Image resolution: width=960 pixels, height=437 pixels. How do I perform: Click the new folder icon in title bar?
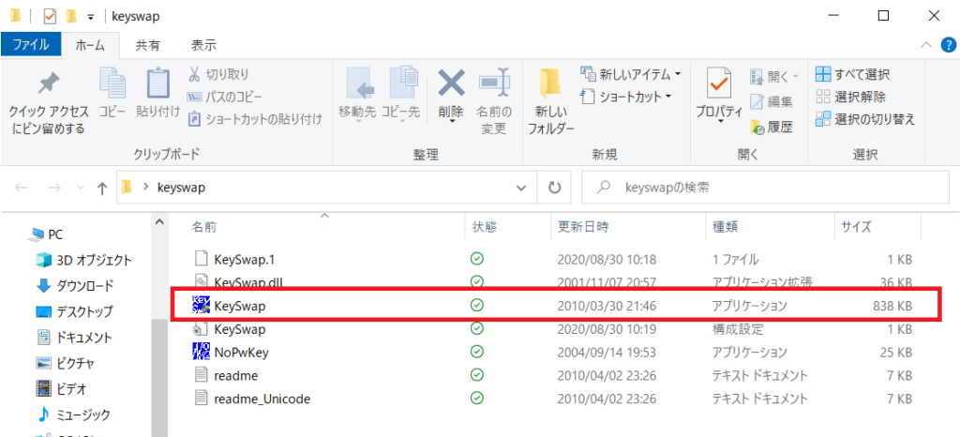point(73,16)
